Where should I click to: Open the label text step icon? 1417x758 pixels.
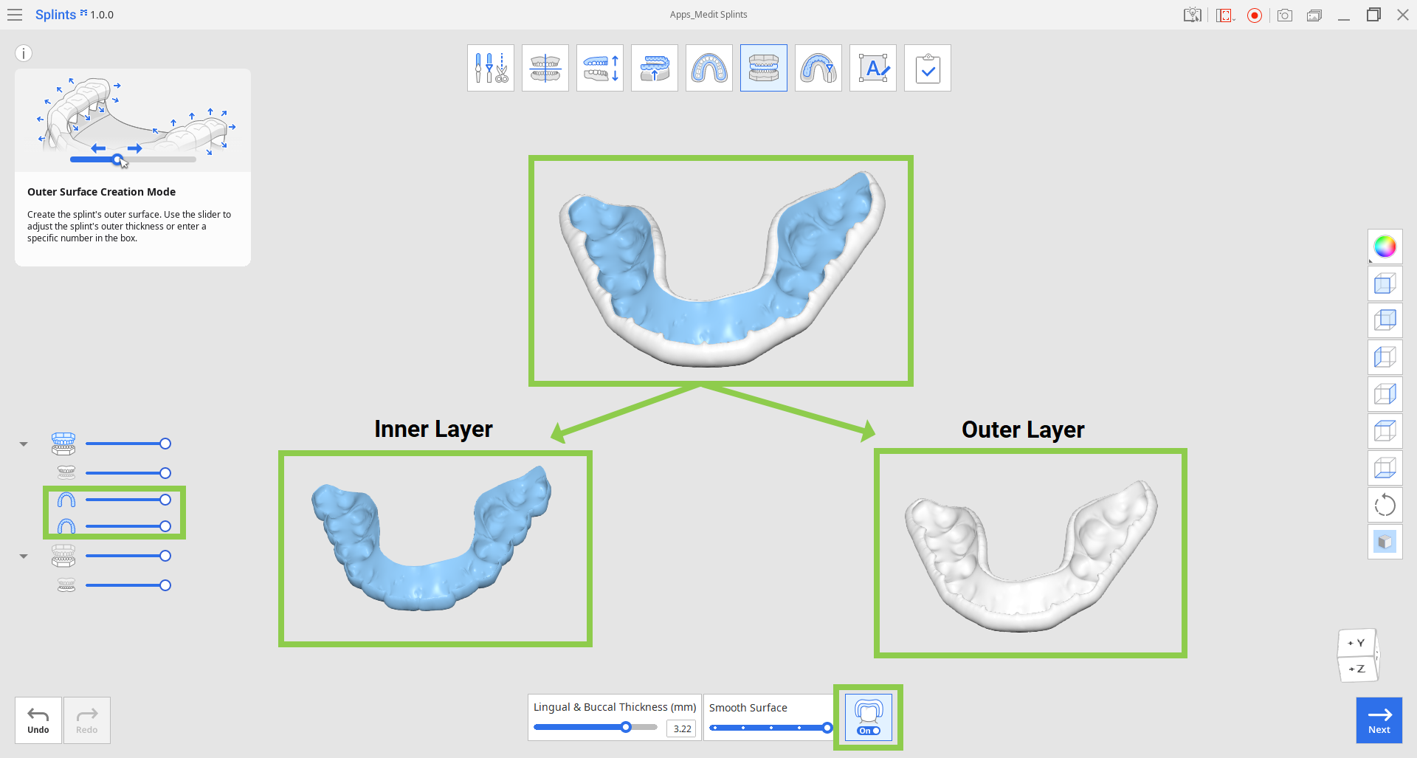[x=873, y=68]
